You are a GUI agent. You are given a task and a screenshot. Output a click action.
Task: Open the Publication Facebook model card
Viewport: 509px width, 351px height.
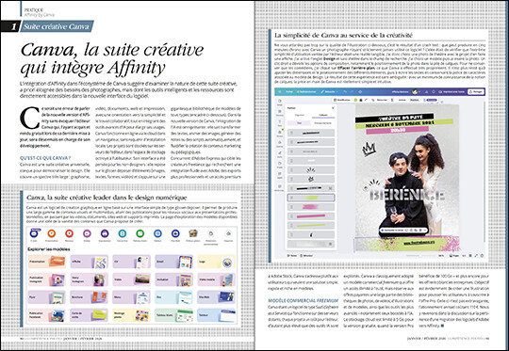(x=46, y=315)
